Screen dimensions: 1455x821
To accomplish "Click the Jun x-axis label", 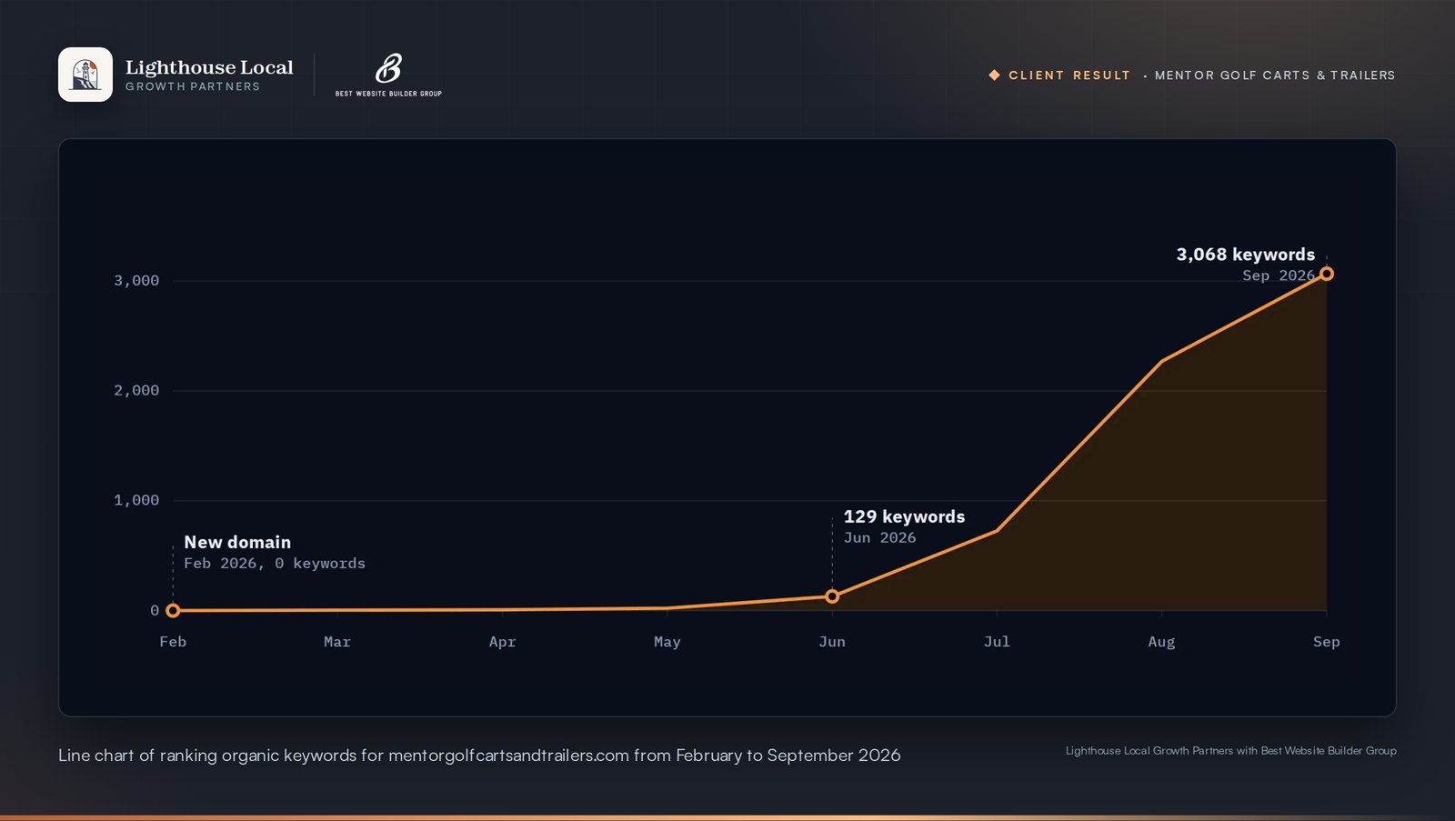I will coord(832,642).
